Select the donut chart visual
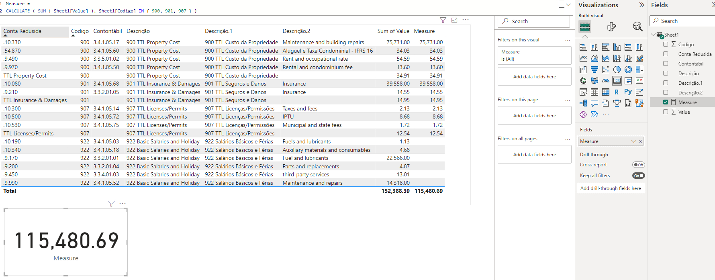715x280 pixels. (628, 69)
